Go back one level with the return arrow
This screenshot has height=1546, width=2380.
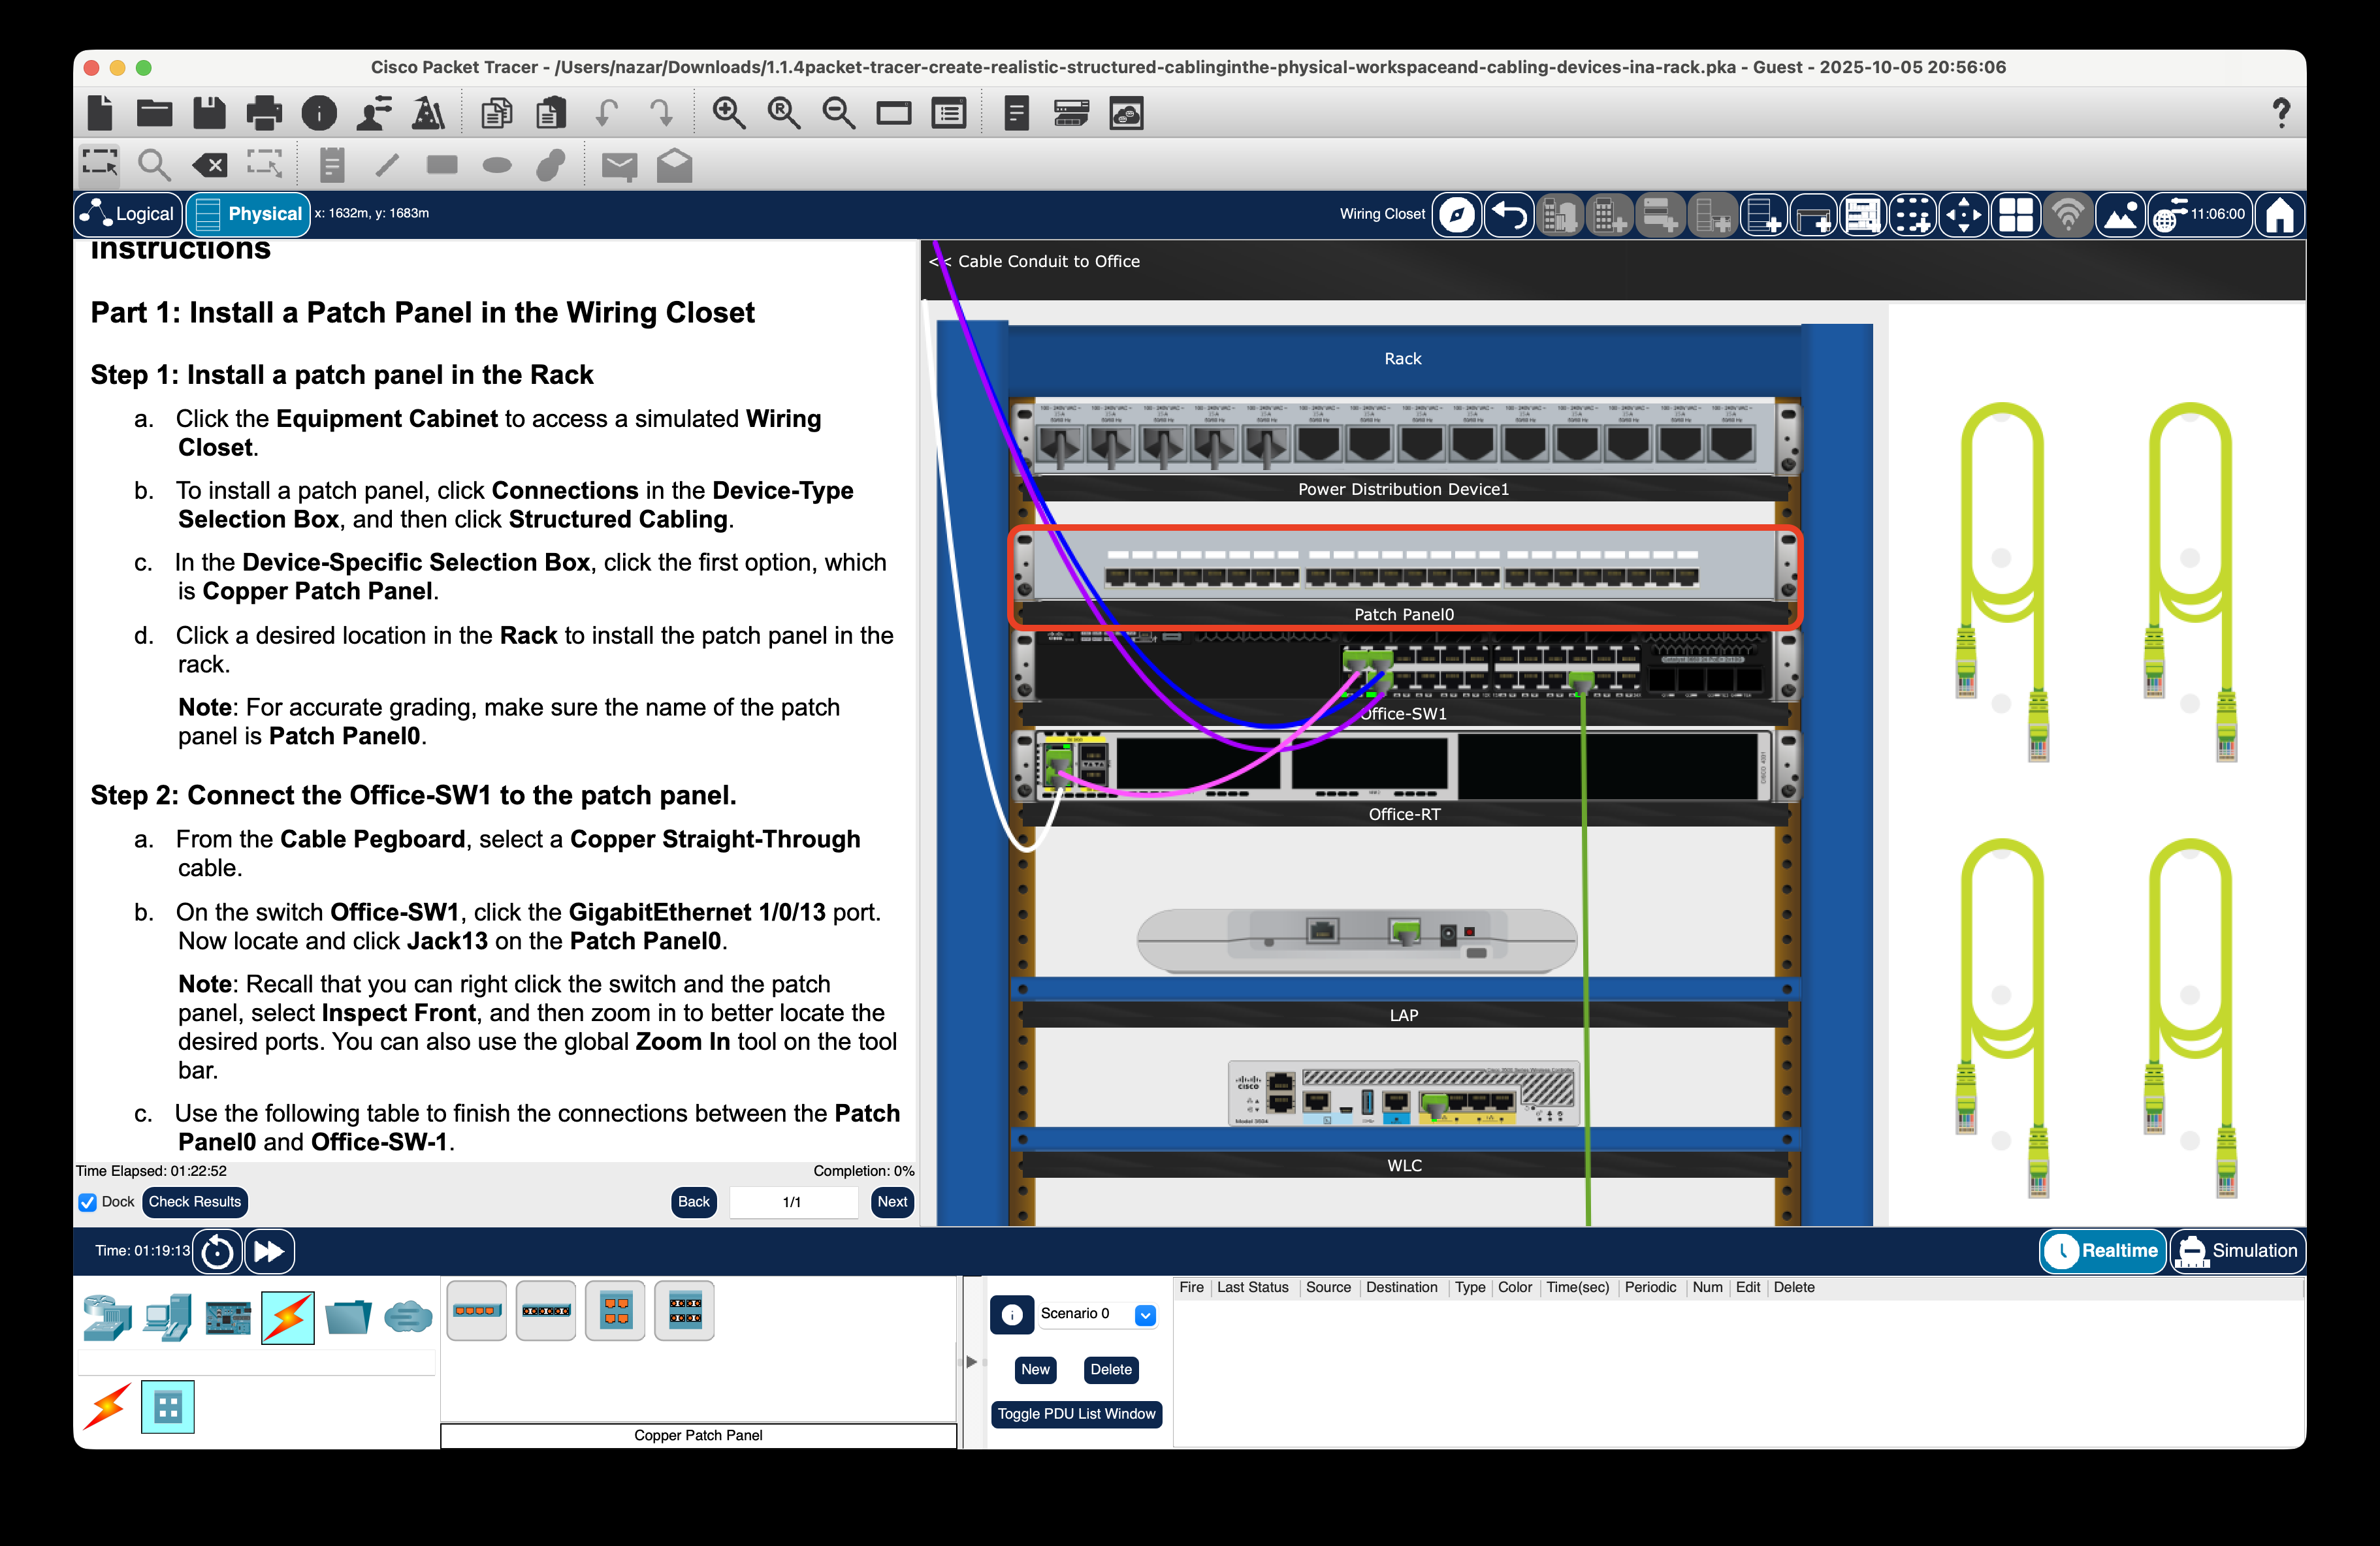[x=1509, y=215]
